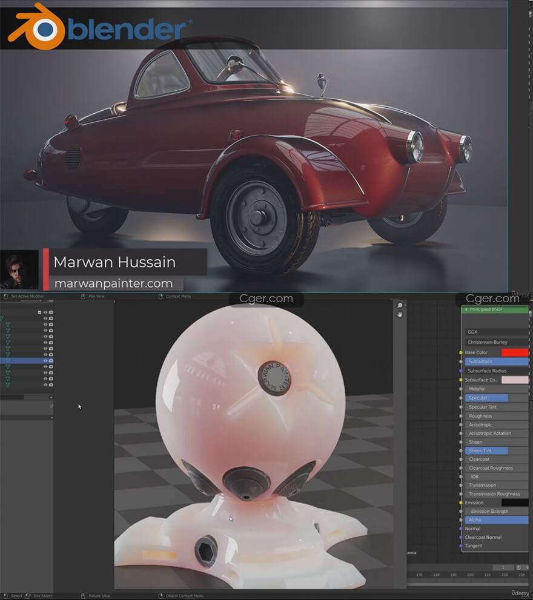This screenshot has width=533, height=600.
Task: Collapse the Principled BSDF node header
Action: pyautogui.click(x=466, y=309)
